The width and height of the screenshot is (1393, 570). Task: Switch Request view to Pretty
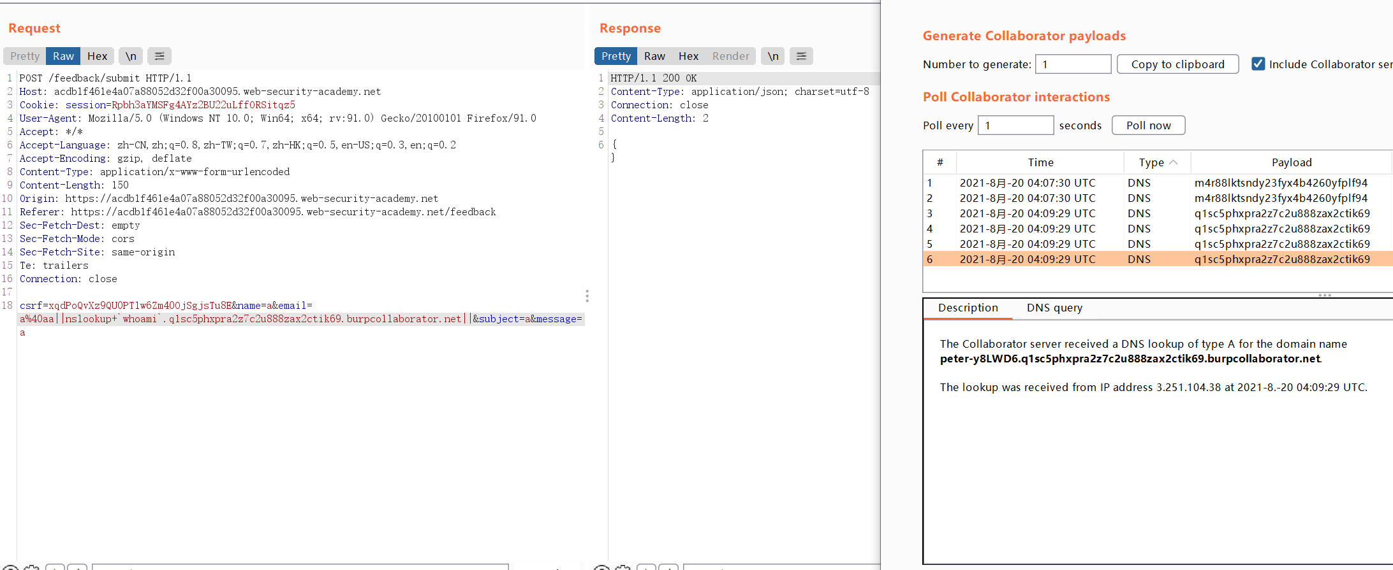pyautogui.click(x=25, y=56)
